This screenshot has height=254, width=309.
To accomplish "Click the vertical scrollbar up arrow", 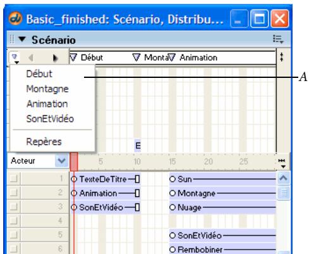I will (283, 178).
